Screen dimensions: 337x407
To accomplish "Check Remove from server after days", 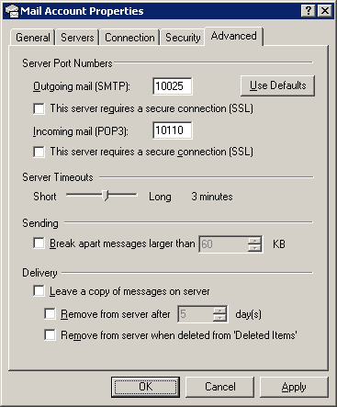I will [x=51, y=314].
